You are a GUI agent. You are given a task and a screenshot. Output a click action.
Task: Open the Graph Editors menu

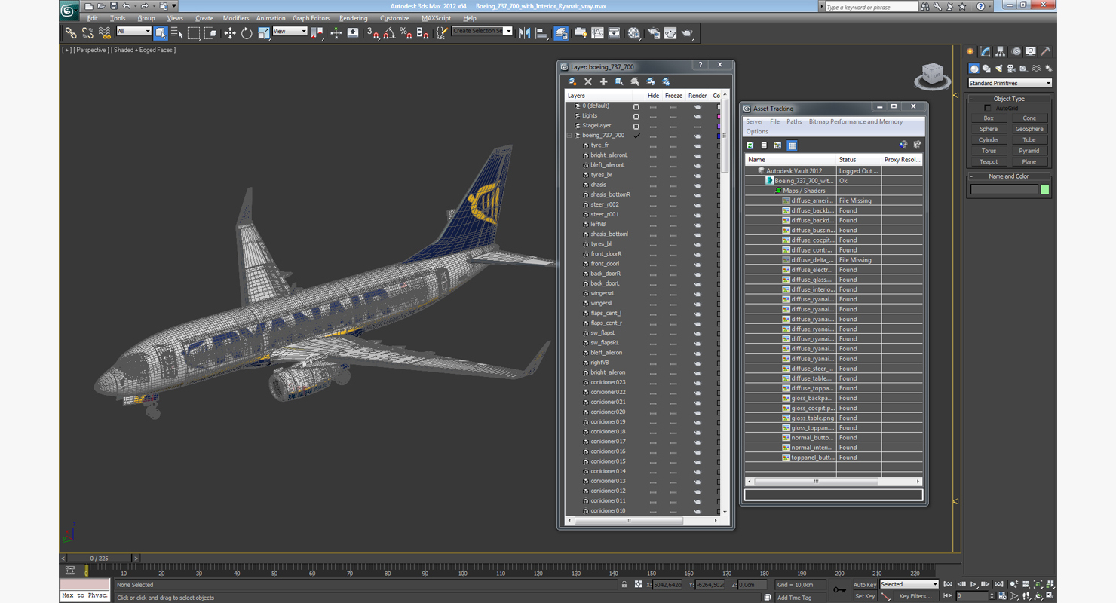311,18
